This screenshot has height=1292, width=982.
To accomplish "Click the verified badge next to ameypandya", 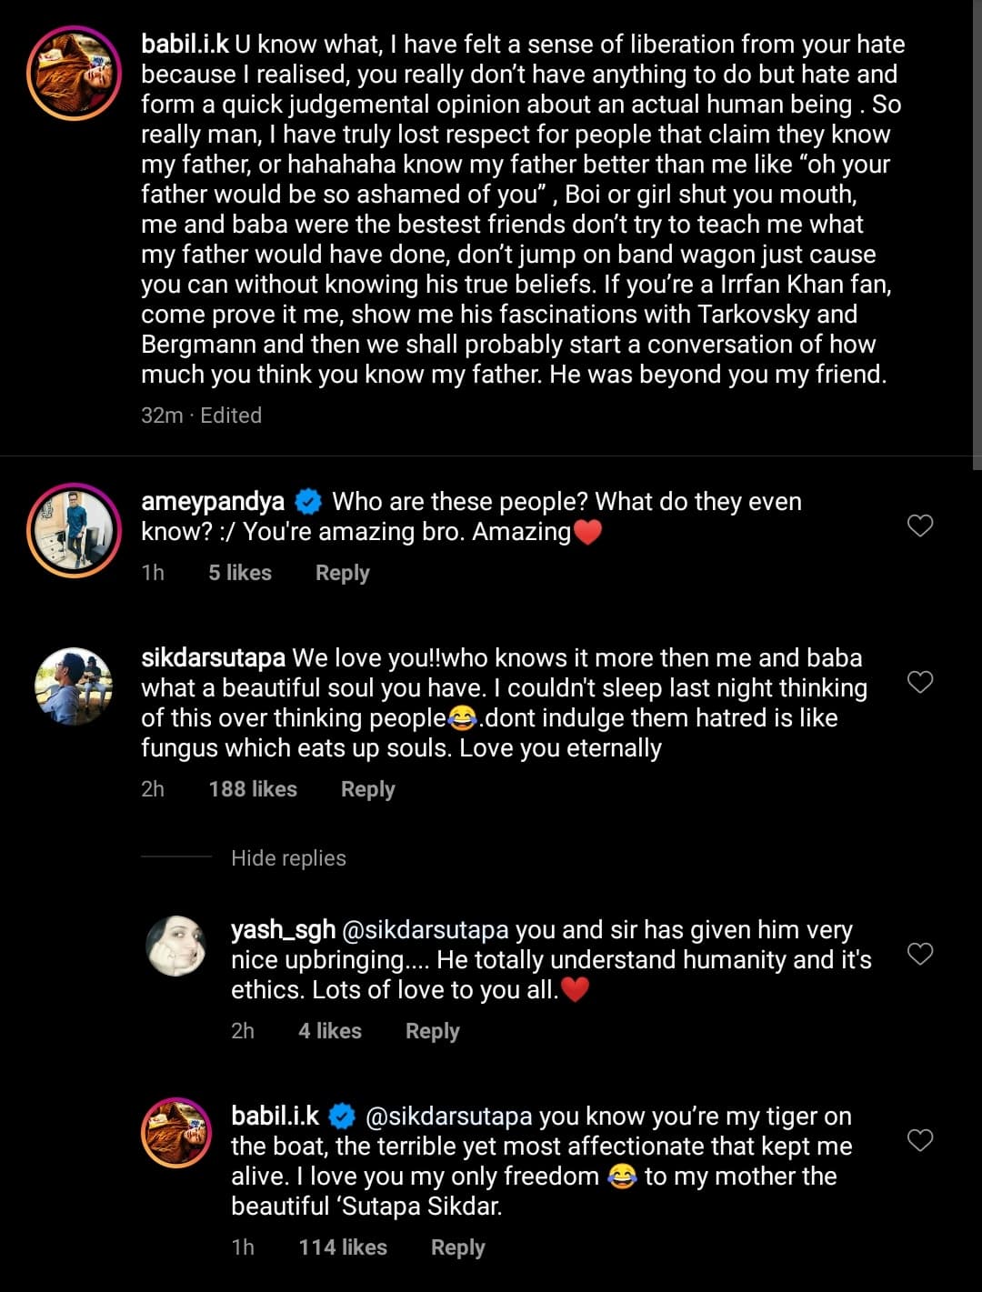I will [x=308, y=500].
